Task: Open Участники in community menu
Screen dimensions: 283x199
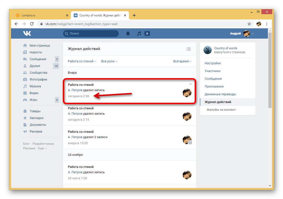Action: click(x=213, y=71)
